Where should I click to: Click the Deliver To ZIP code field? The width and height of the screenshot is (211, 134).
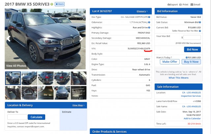(17, 117)
